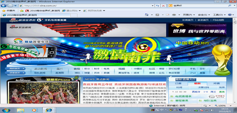237x113 pixels.
Task: Click the refresh page icon
Action: point(157,6)
